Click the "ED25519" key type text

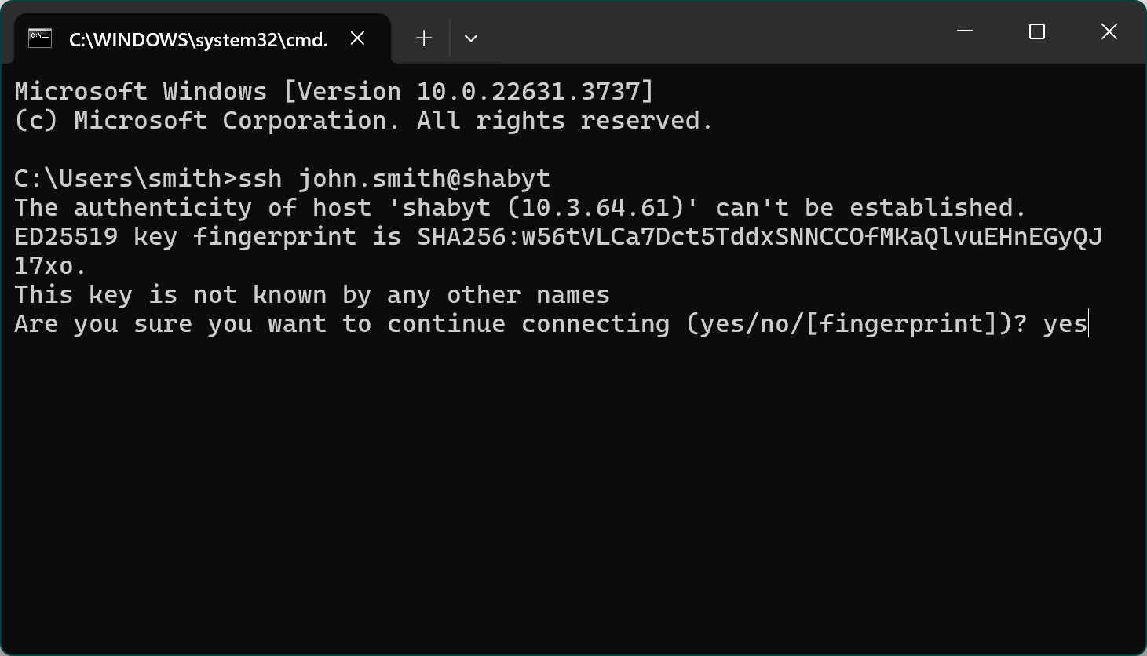(66, 237)
